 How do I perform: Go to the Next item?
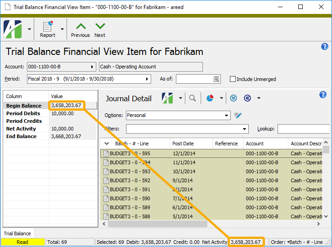tap(100, 30)
